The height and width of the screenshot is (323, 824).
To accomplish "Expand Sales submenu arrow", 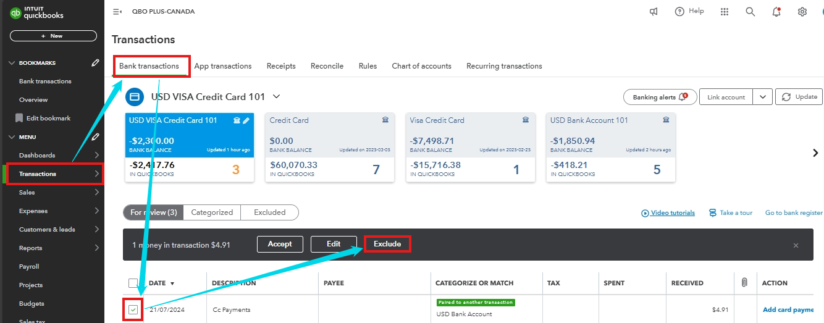I will tap(96, 192).
